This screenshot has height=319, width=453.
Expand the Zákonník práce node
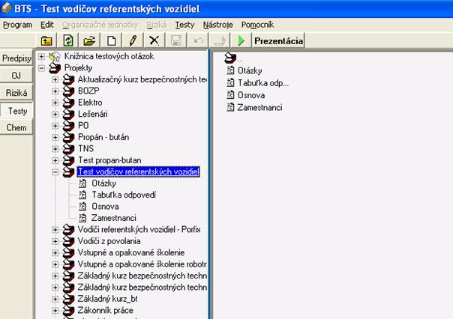coord(55,311)
